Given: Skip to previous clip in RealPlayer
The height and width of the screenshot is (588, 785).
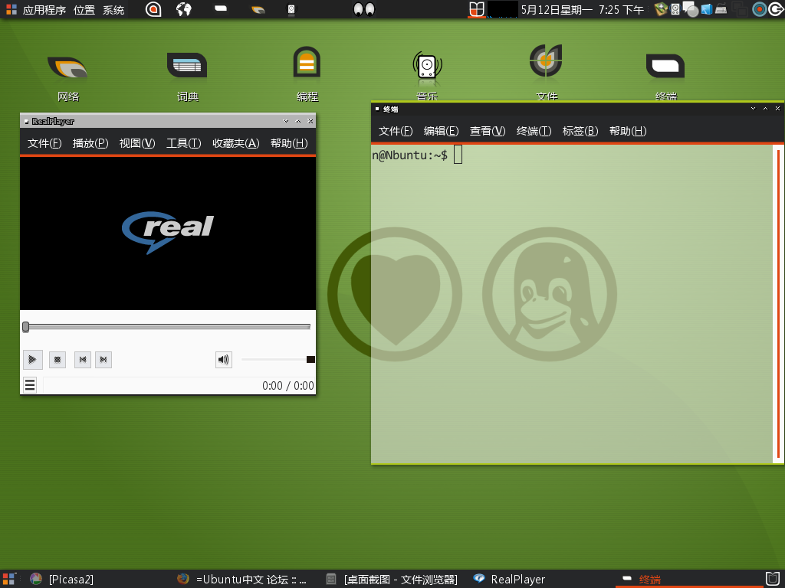Looking at the screenshot, I should click(x=83, y=360).
